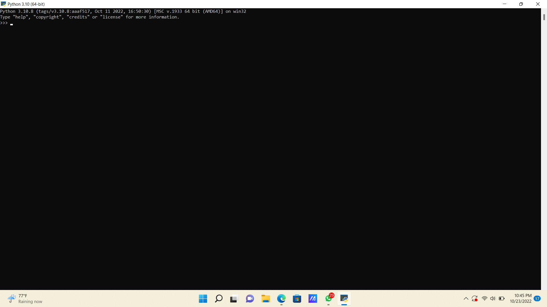547x307 pixels.
Task: Open Task View
Action: 234,298
